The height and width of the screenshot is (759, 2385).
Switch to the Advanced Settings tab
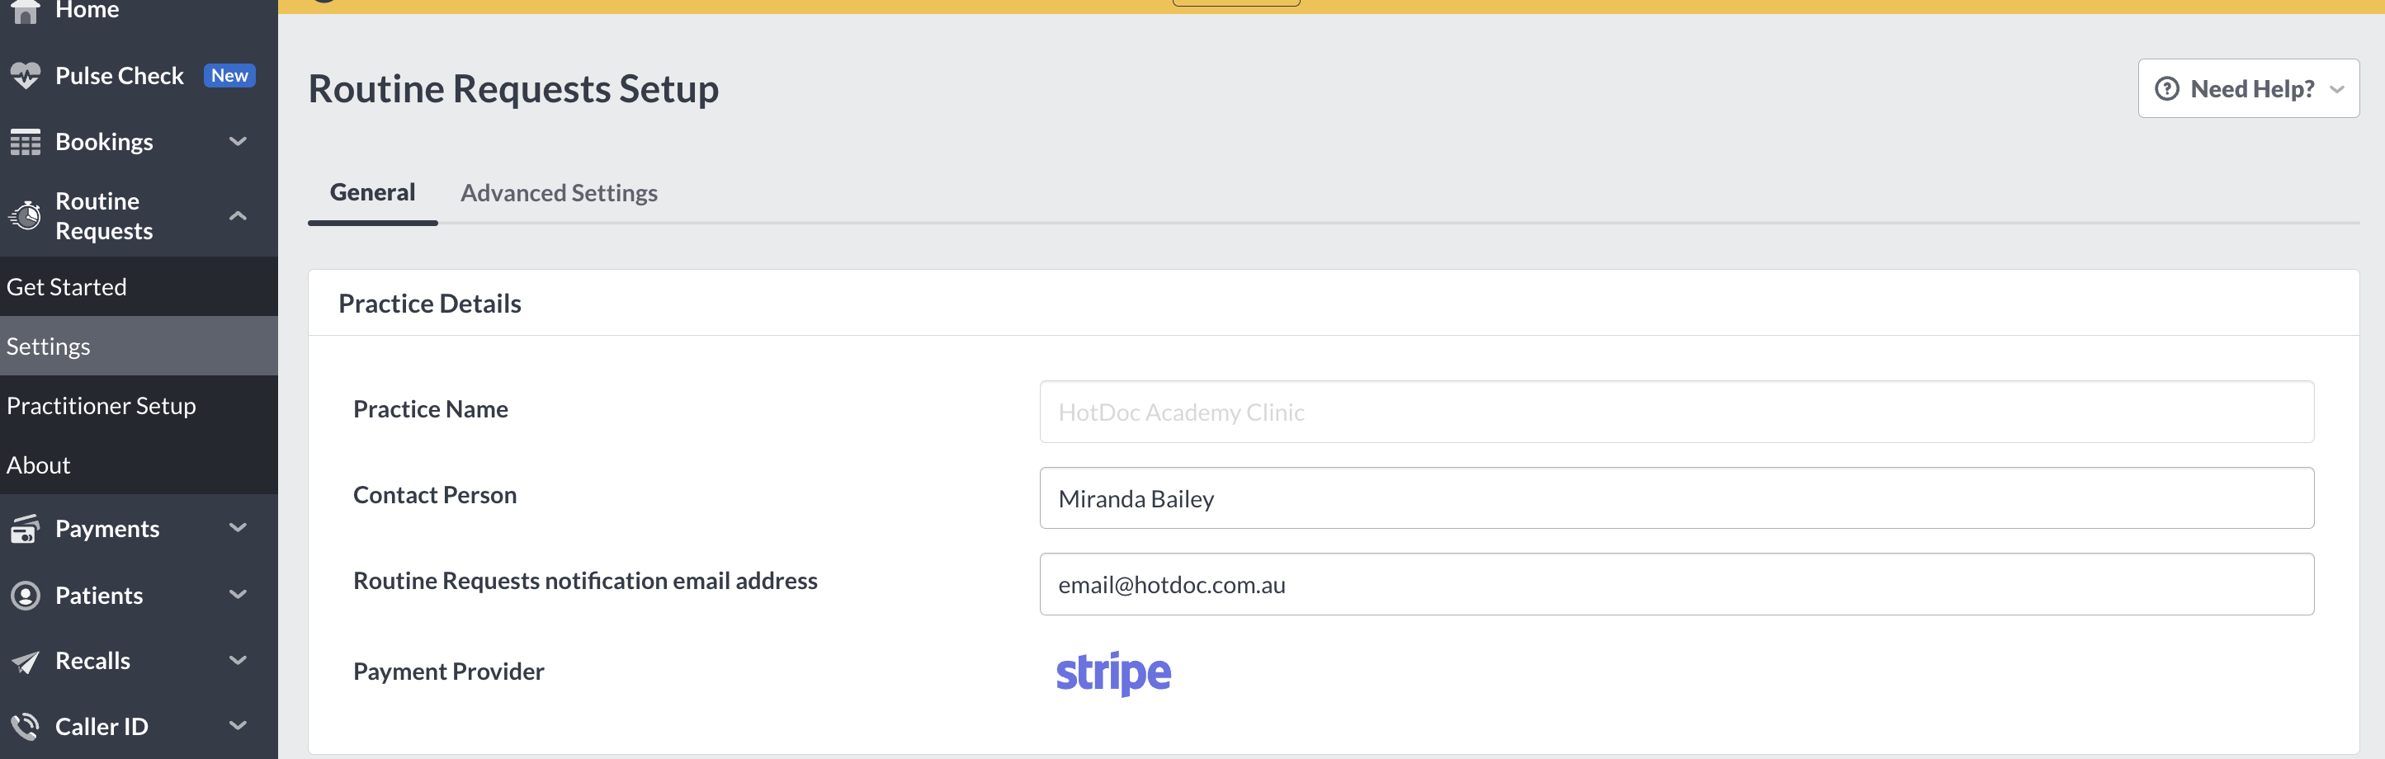tap(559, 192)
